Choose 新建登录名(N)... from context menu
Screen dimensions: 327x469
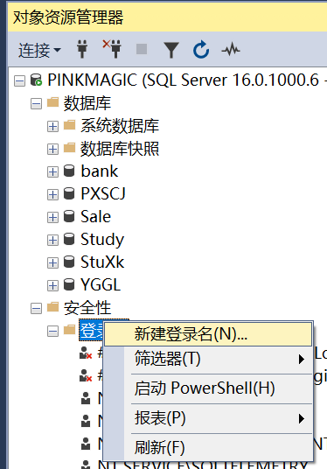(x=208, y=333)
